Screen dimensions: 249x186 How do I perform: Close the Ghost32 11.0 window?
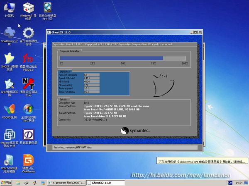pyautogui.click(x=200, y=32)
